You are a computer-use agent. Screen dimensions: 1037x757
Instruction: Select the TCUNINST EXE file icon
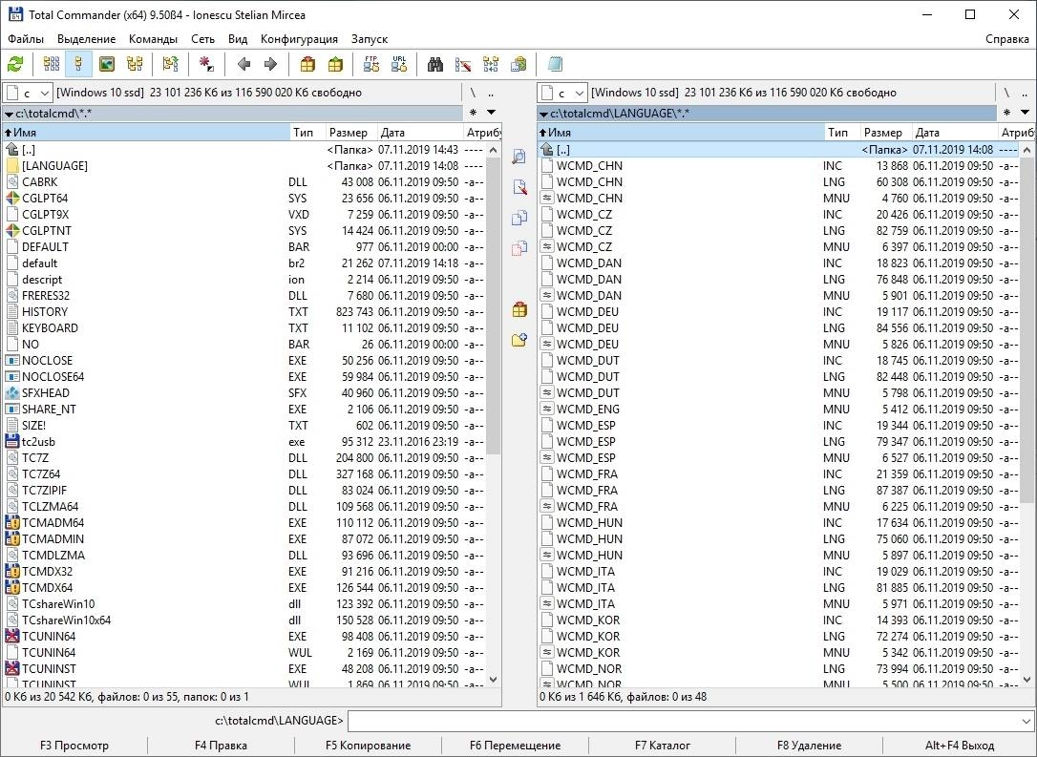[x=11, y=669]
